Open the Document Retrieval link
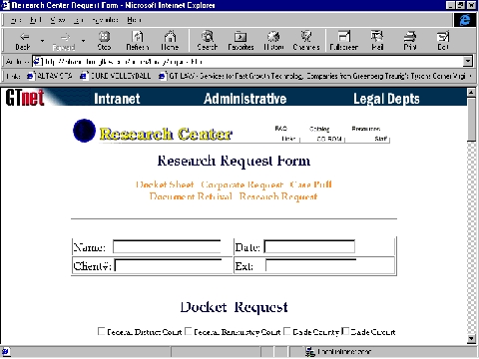Image resolution: width=479 pixels, height=359 pixels. click(x=191, y=196)
